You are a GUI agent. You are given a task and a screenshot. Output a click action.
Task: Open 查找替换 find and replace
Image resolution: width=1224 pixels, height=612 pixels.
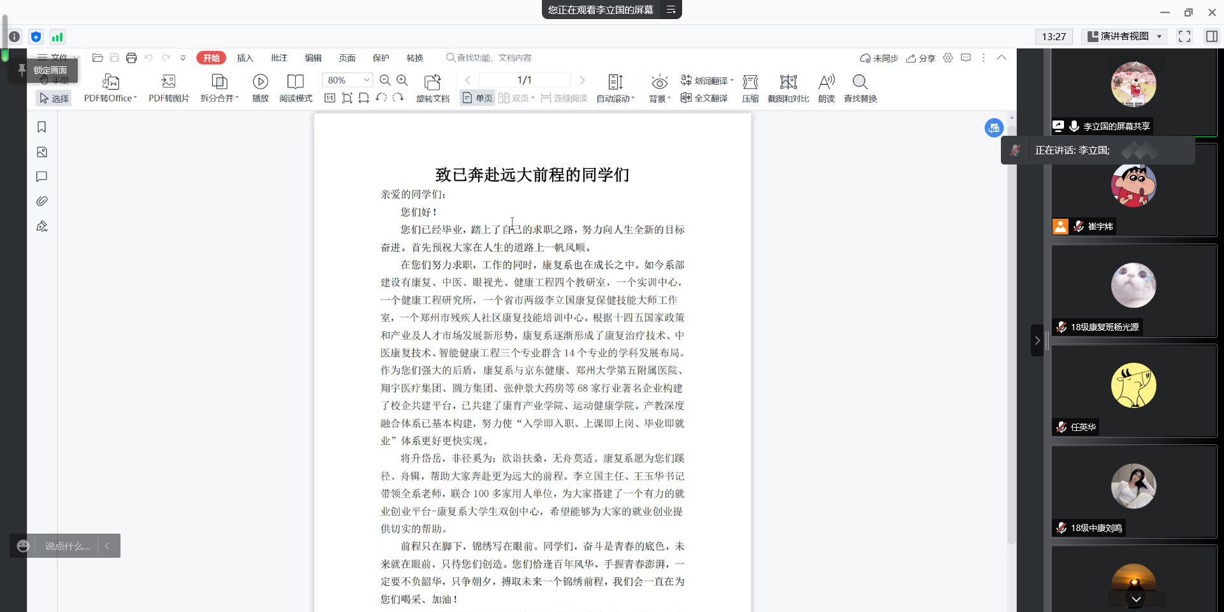860,82
